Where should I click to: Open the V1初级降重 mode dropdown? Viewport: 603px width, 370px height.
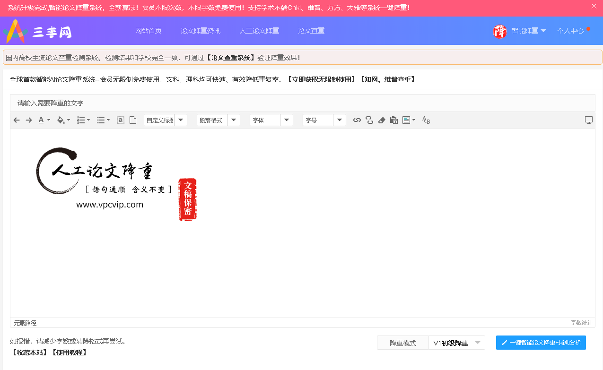pyautogui.click(x=457, y=343)
